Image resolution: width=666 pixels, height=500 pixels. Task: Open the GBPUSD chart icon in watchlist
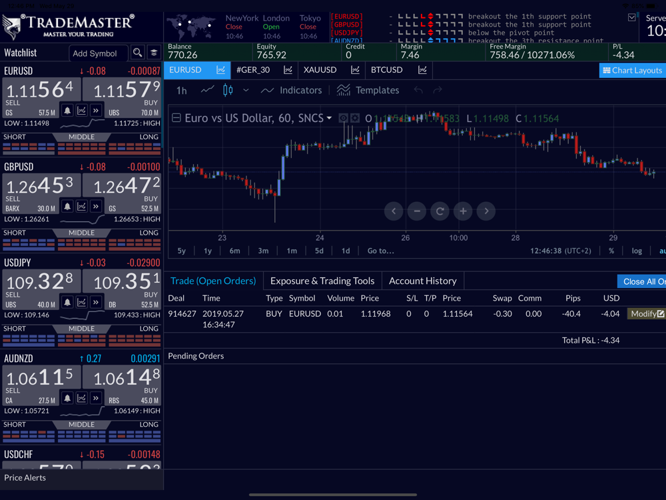point(81,207)
